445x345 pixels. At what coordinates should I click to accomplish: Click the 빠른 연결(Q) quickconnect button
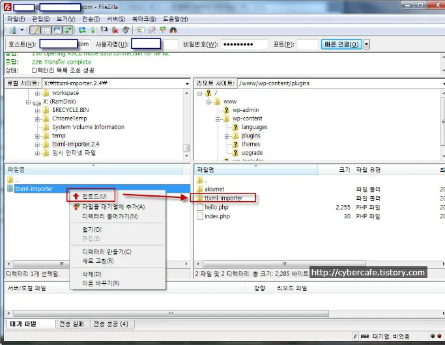coord(341,44)
